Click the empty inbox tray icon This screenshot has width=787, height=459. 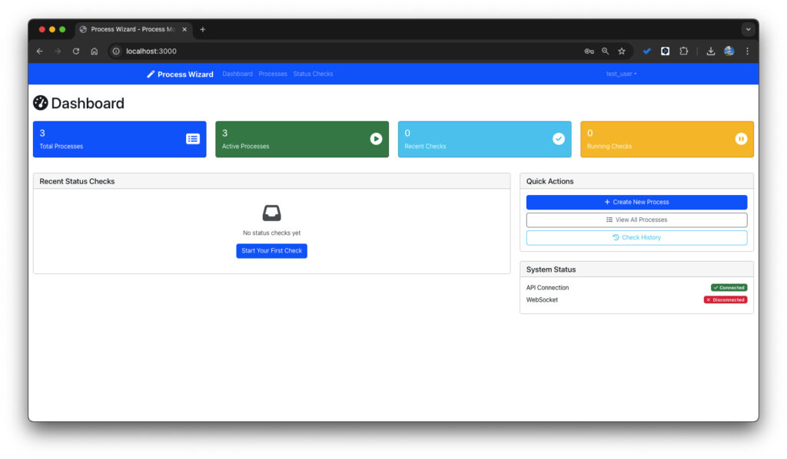coord(271,213)
